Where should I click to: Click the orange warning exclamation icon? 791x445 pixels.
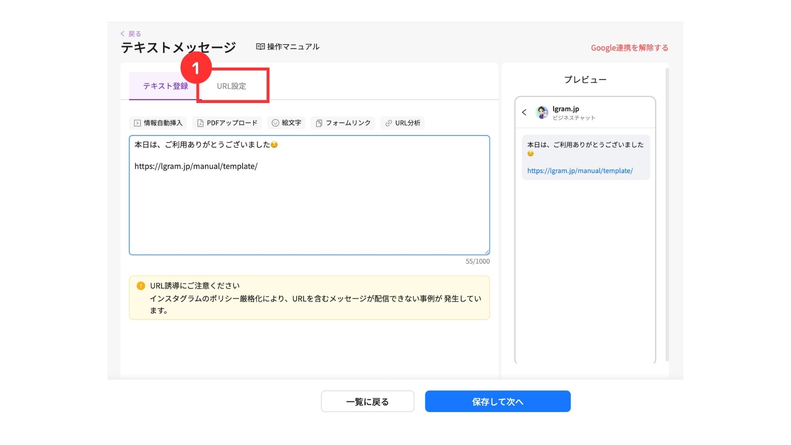tap(141, 286)
